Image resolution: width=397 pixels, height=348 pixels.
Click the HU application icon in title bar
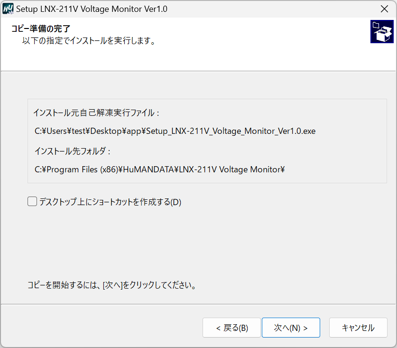click(x=8, y=9)
